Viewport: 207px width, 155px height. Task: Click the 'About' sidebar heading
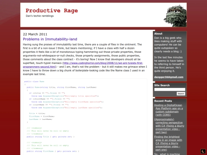point(158,34)
